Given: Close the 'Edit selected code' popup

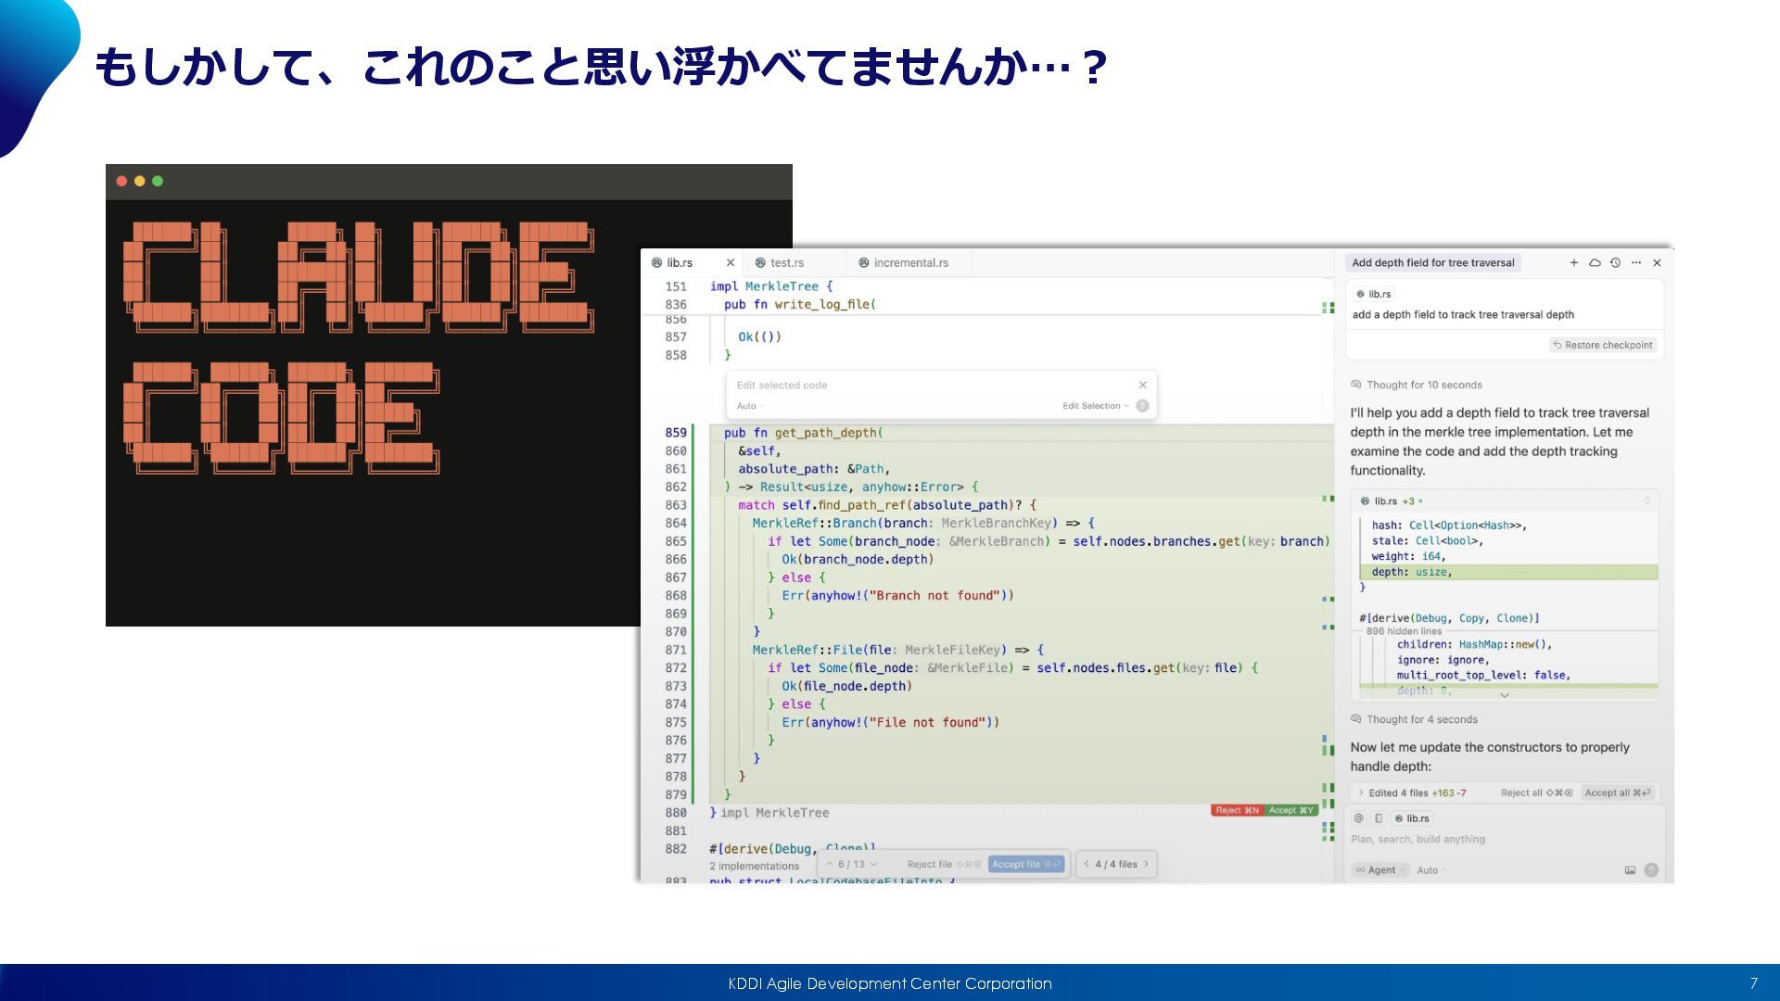Looking at the screenshot, I should (1142, 385).
